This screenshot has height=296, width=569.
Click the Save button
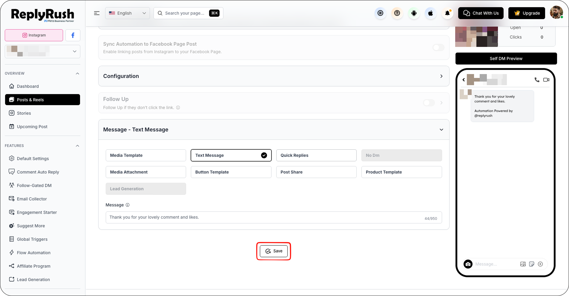click(274, 251)
